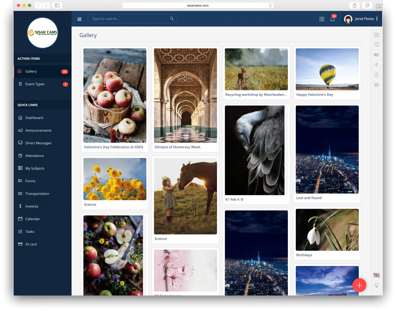Open the Happy Valentine's Day balloon thumbnail
Screen dimensions: 396x311
pos(327,69)
